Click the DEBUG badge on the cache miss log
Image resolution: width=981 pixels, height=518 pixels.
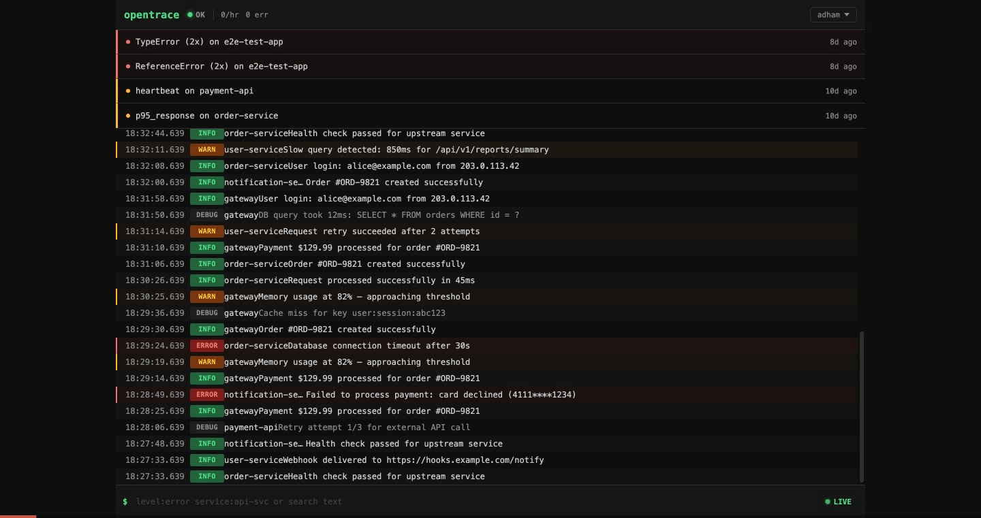(x=206, y=312)
